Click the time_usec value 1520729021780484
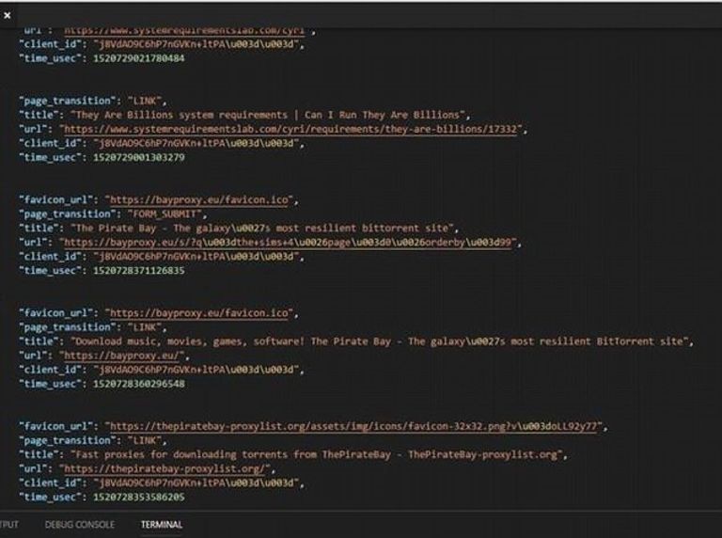The image size is (722, 538). coord(137,58)
